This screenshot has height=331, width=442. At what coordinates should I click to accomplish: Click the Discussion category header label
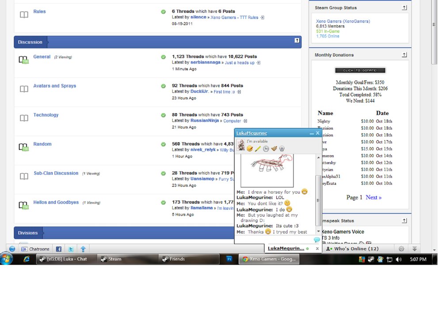[x=30, y=42]
